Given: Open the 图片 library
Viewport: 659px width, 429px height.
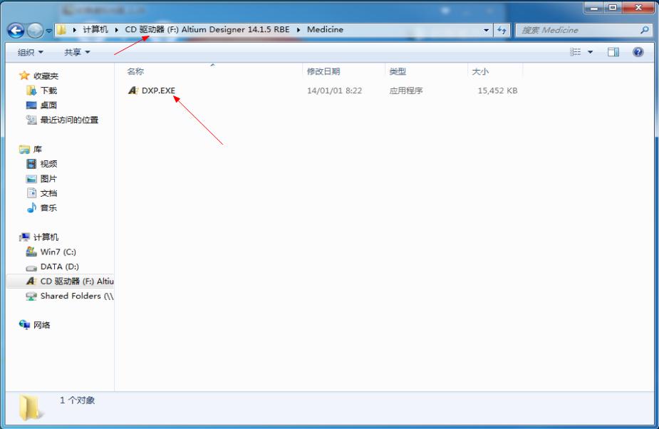Looking at the screenshot, I should click(x=48, y=178).
